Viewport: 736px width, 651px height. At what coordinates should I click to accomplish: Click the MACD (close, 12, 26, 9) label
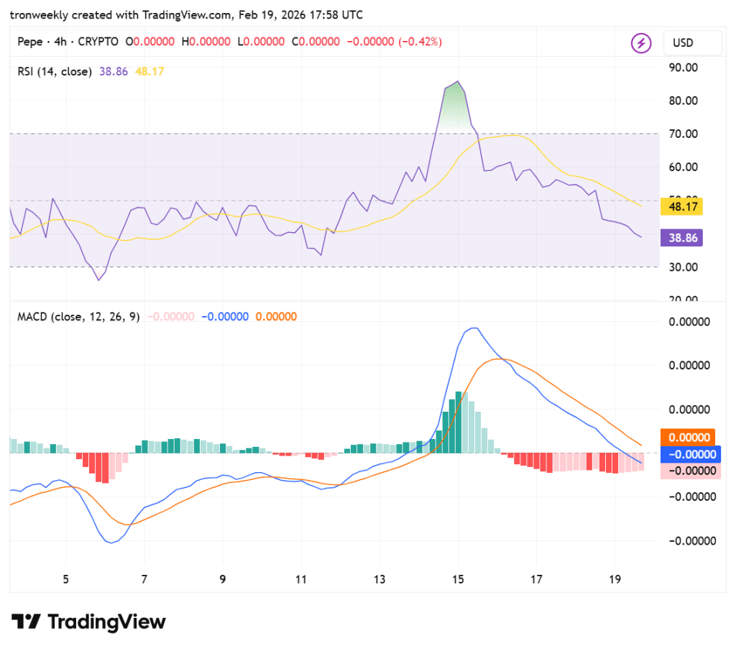[78, 317]
